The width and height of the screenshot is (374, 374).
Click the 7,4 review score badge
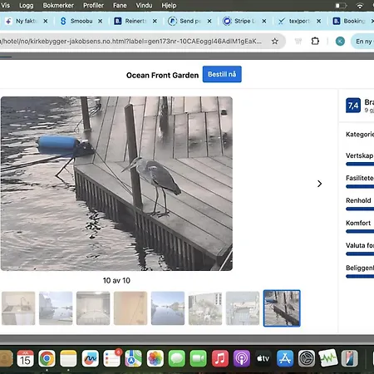(353, 106)
